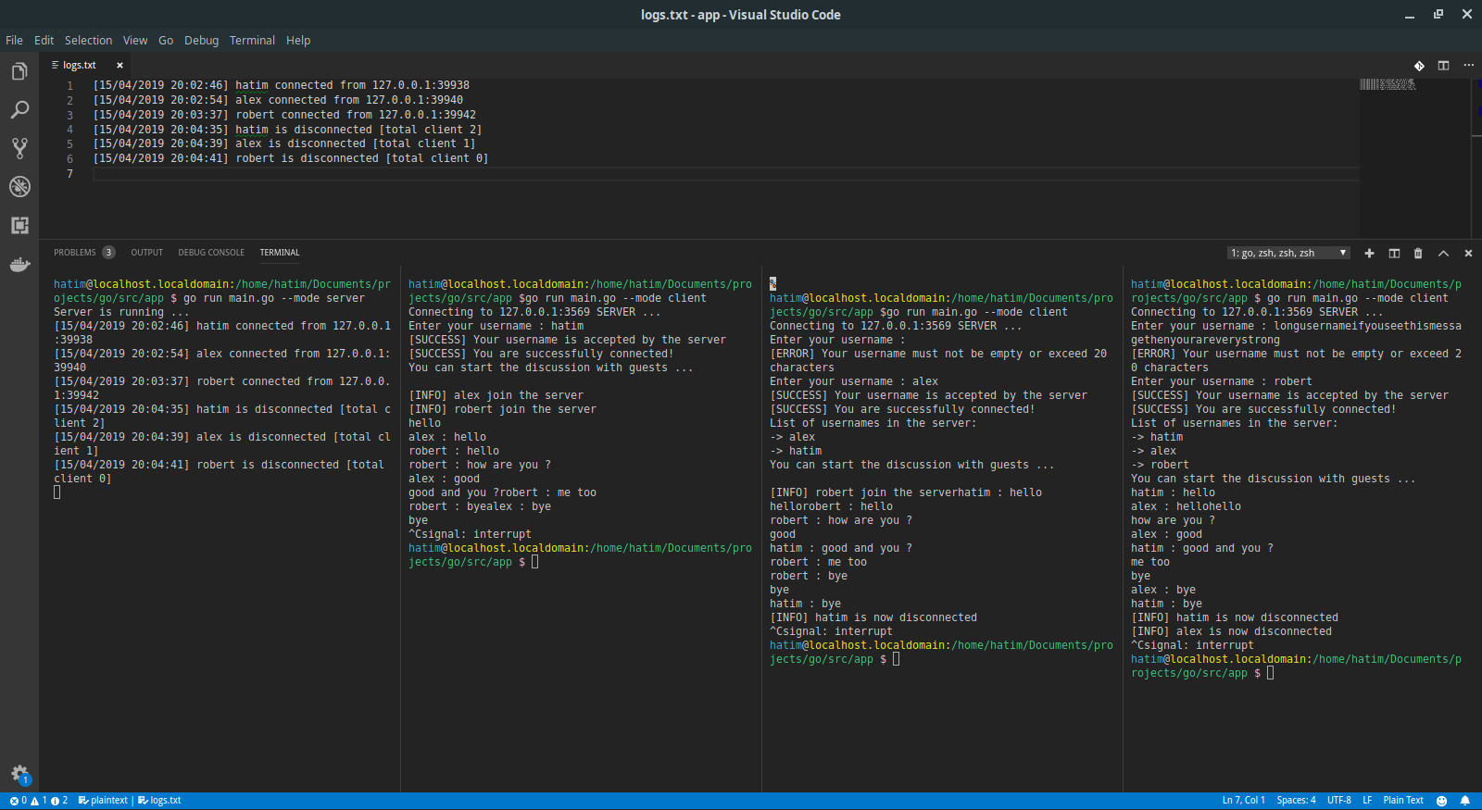Click 'List of usernames in the server:' in fourth terminal
The image size is (1482, 810).
(1235, 423)
